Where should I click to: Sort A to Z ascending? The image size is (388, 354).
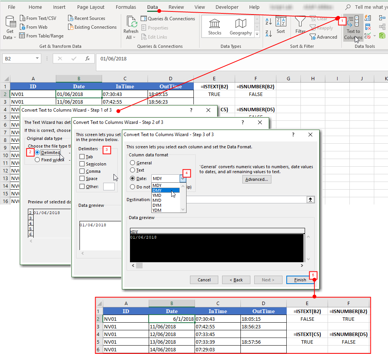tap(269, 21)
